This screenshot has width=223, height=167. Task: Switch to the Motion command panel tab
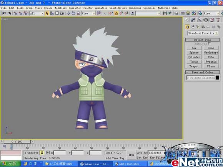(206, 20)
